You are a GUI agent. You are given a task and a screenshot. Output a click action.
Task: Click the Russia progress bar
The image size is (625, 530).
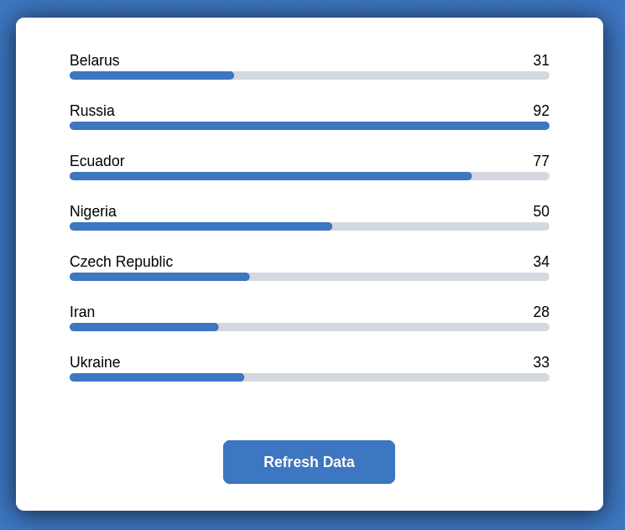pos(309,126)
